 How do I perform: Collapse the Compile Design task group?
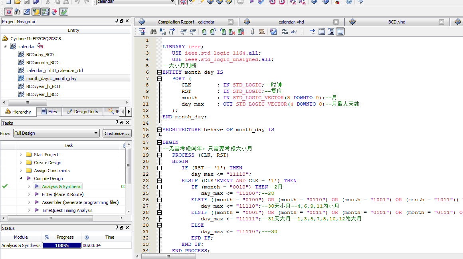tap(21, 179)
